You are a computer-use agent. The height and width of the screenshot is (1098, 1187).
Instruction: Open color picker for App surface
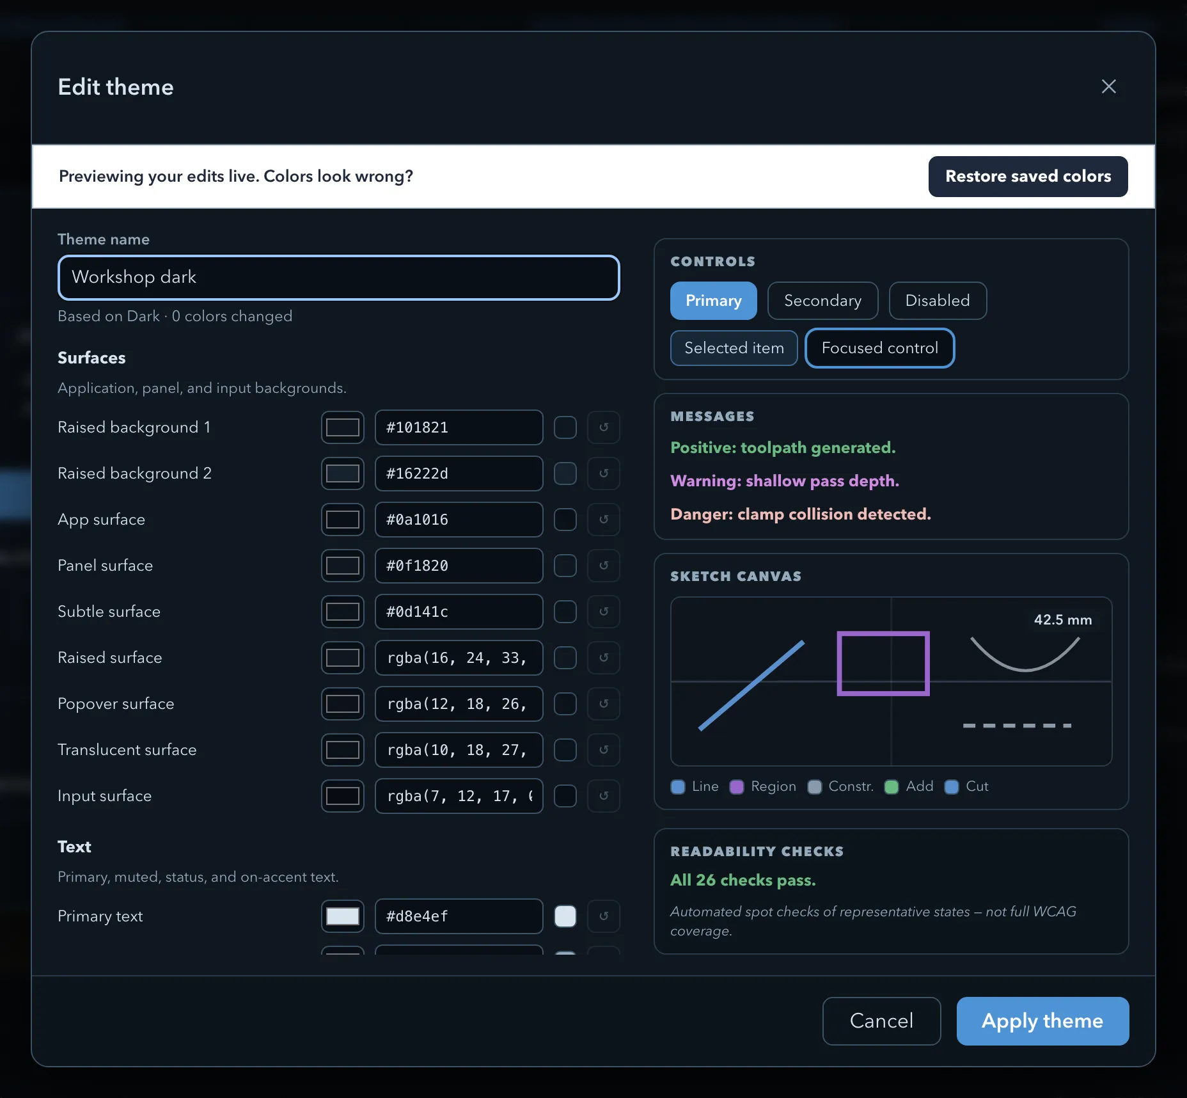[x=343, y=520]
